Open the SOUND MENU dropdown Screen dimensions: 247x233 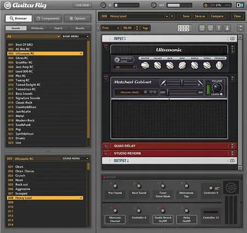pyautogui.click(x=75, y=159)
